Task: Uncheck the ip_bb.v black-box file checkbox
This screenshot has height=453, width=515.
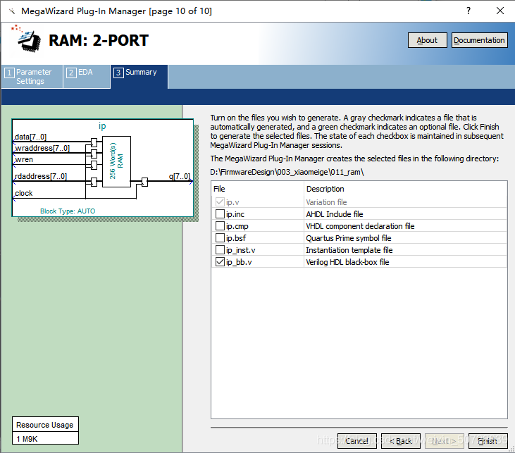Action: 220,262
